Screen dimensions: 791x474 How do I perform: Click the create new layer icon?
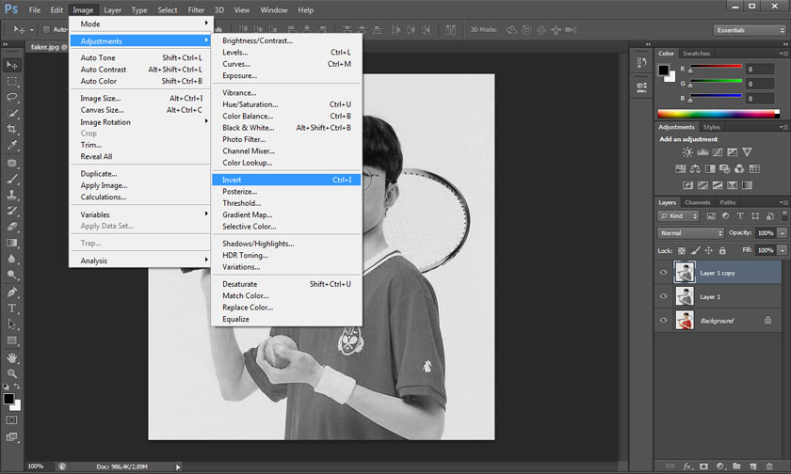[x=752, y=466]
